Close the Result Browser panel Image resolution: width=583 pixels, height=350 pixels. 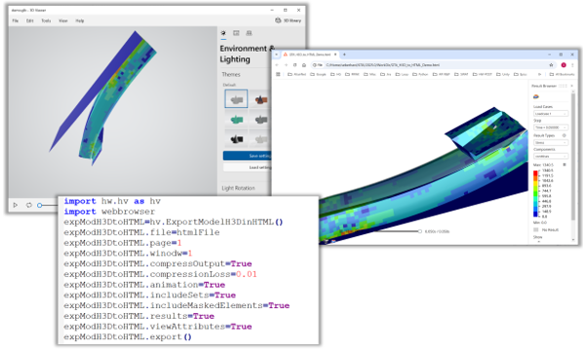pyautogui.click(x=572, y=86)
